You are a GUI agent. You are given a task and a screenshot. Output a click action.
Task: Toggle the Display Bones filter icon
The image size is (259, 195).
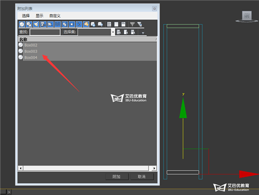click(x=79, y=24)
